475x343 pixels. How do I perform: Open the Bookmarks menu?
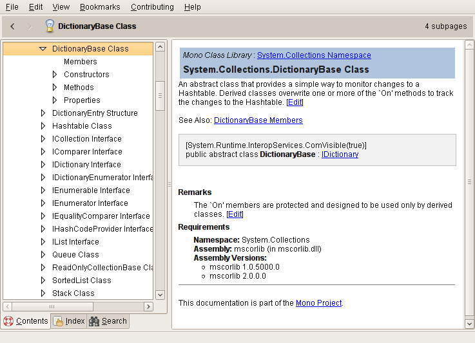click(100, 7)
